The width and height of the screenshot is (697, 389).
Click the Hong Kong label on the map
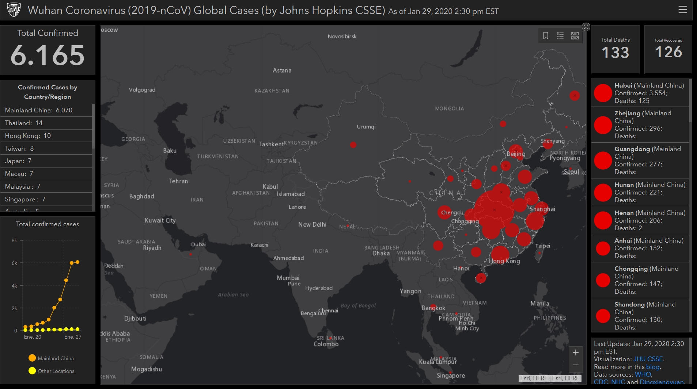click(504, 261)
